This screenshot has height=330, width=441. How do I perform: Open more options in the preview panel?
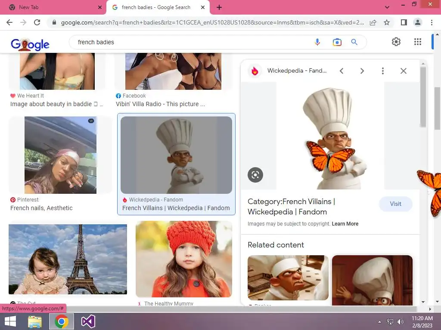pyautogui.click(x=382, y=71)
